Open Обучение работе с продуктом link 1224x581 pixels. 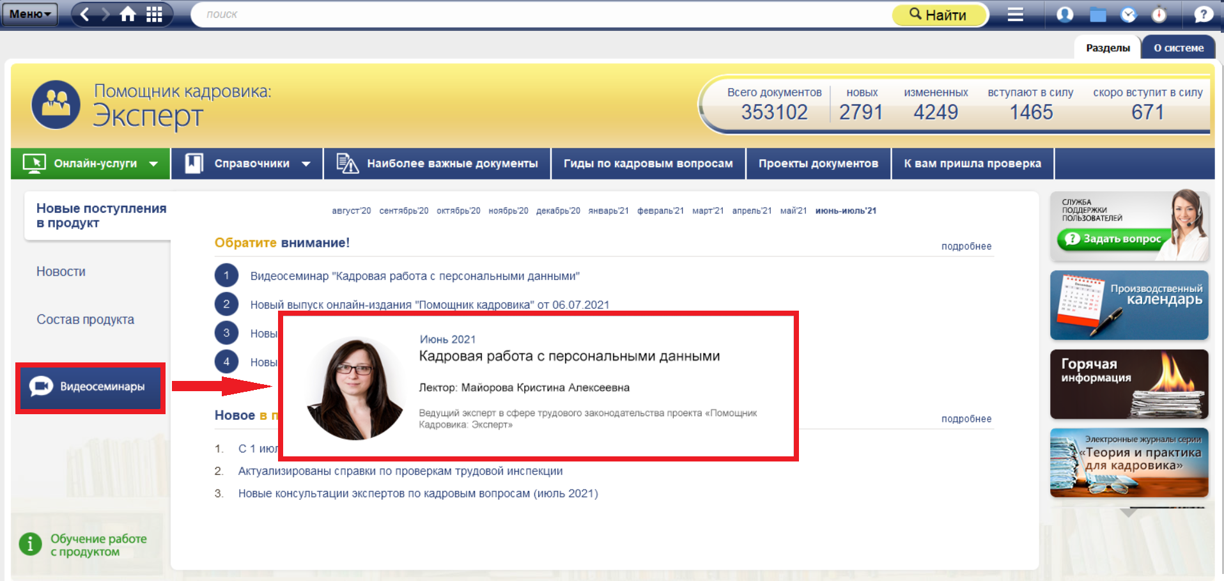click(98, 545)
